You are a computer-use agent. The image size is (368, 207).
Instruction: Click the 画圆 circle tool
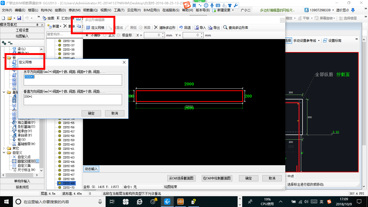(x=145, y=27)
